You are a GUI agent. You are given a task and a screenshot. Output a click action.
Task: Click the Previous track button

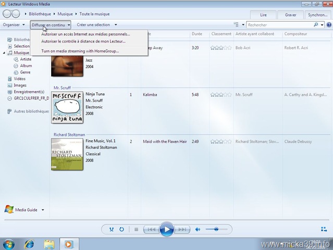tap(152, 229)
